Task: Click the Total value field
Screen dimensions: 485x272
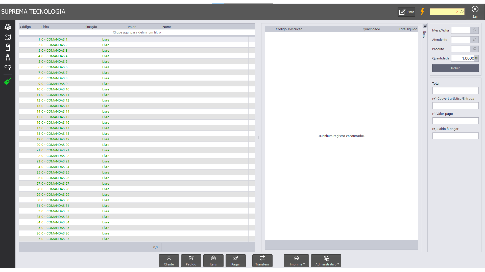Action: click(455, 91)
